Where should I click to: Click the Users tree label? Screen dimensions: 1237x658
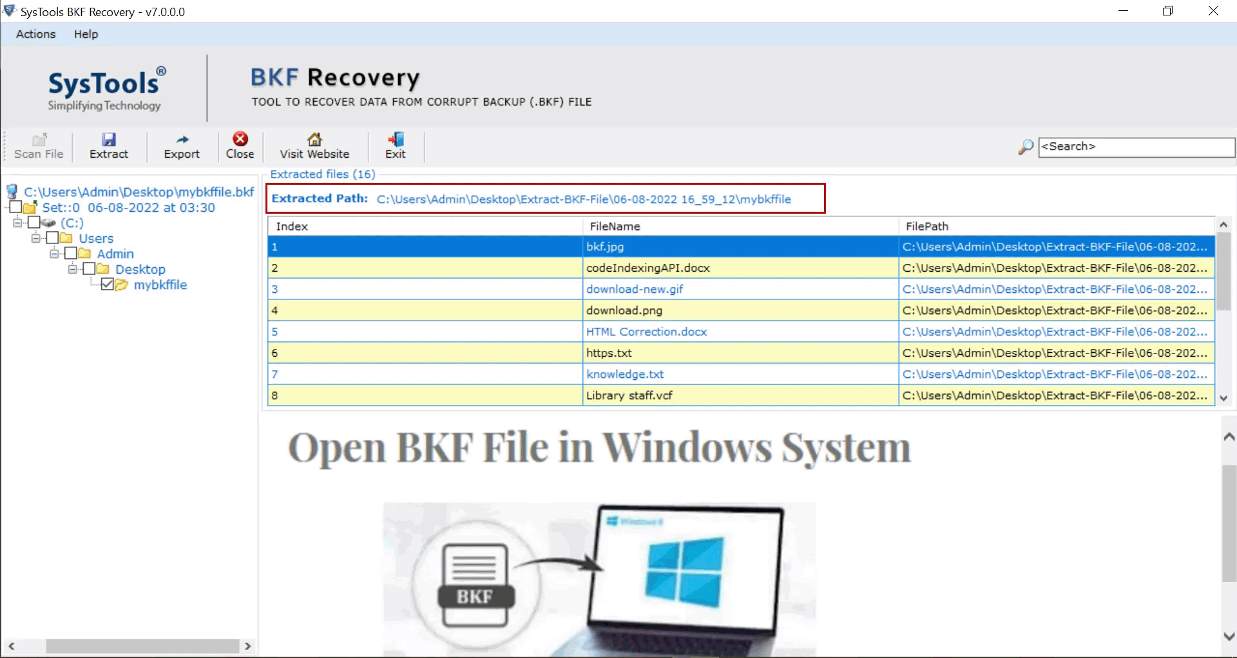(x=96, y=238)
